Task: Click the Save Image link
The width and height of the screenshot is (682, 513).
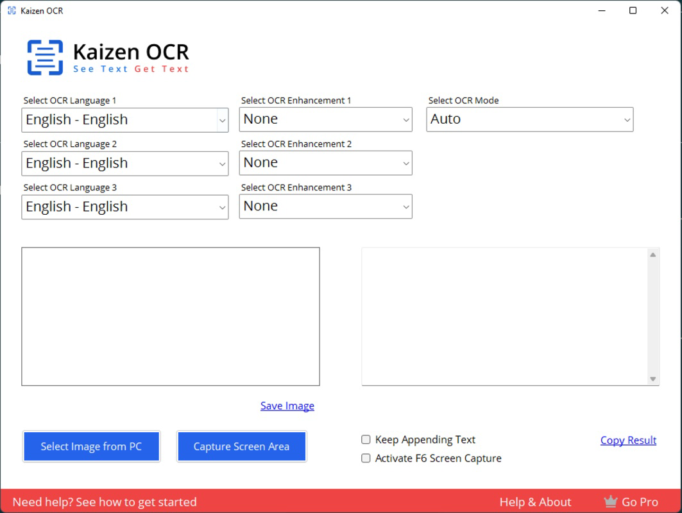Action: 287,405
